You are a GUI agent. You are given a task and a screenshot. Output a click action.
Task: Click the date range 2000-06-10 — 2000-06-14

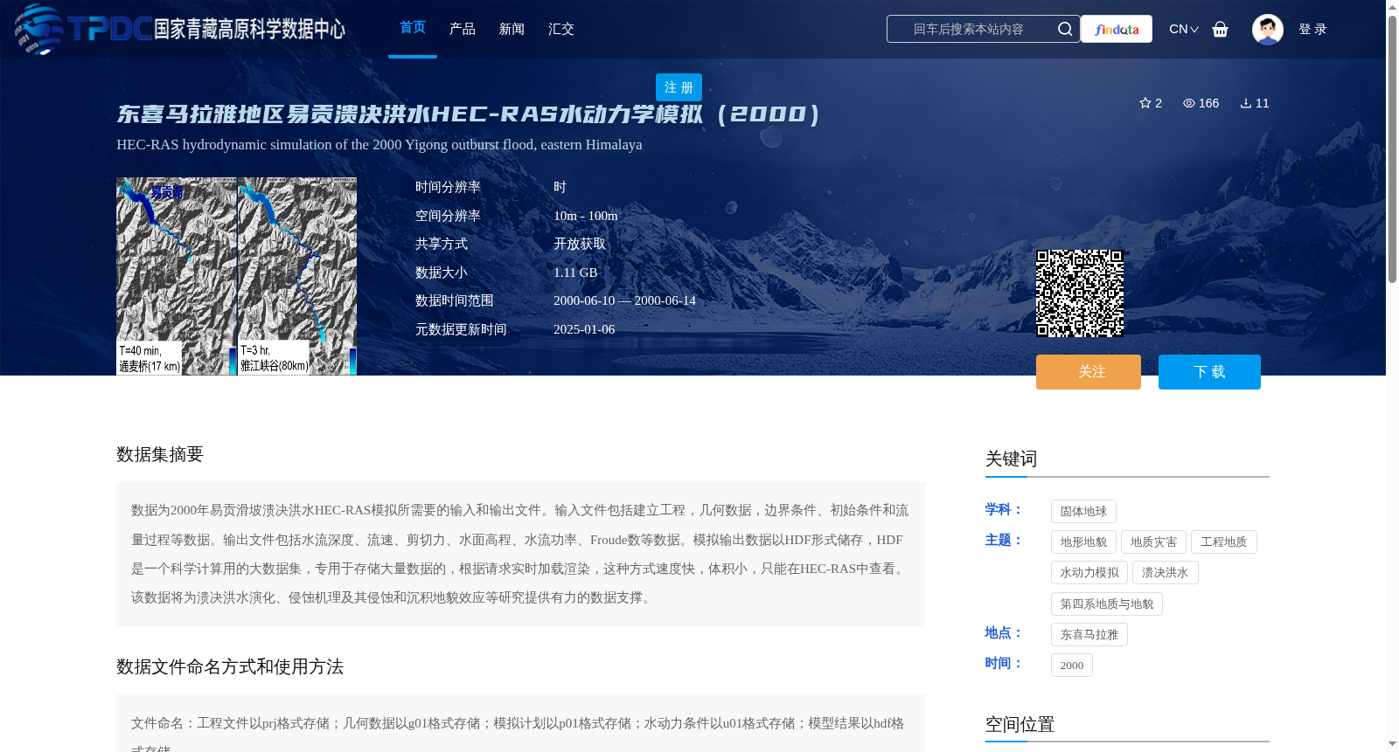624,300
